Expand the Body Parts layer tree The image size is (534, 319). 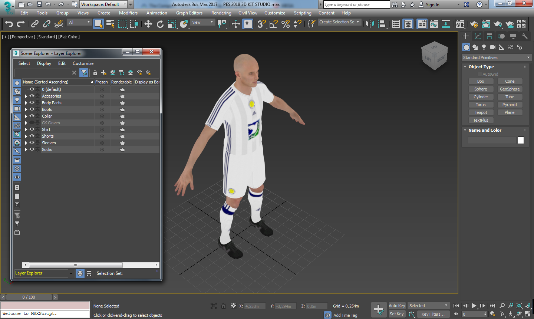25,103
